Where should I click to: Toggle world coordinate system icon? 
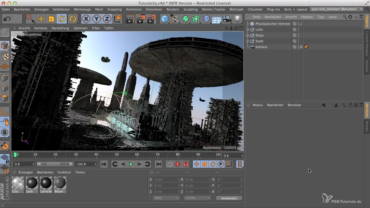tap(118, 19)
